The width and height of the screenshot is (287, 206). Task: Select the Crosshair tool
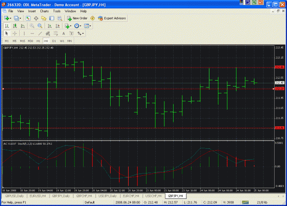pos(15,33)
